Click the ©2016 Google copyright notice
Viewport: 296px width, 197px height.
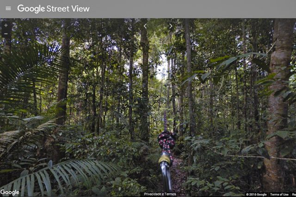[x=256, y=194]
